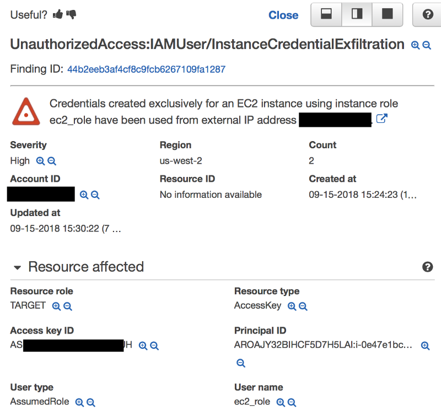
Task: Exclude Account ID from filter
Action: [x=95, y=195]
